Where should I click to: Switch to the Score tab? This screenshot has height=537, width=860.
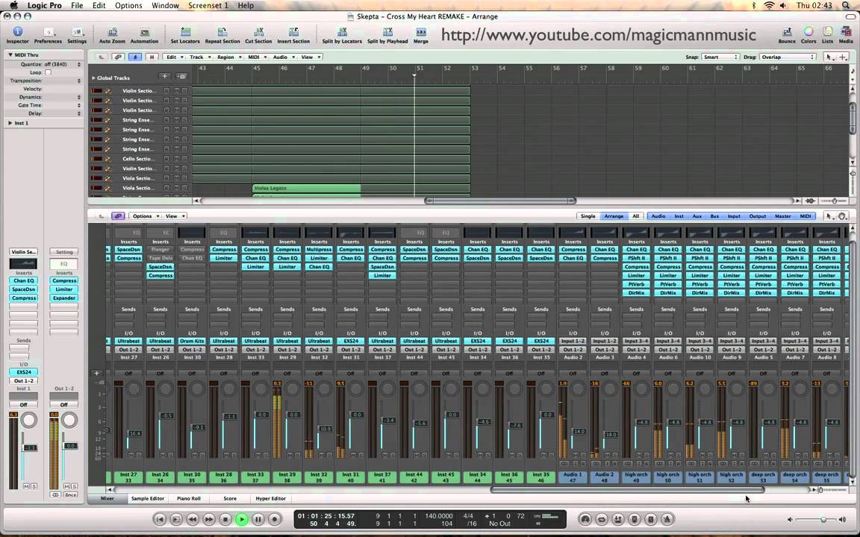click(230, 499)
